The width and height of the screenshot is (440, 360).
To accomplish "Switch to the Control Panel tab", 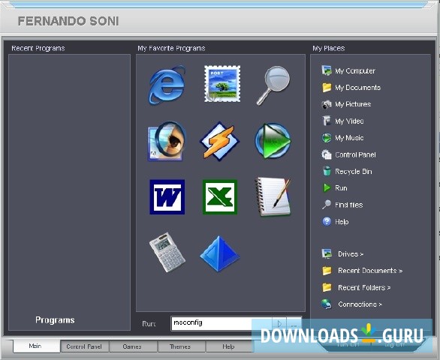I will [84, 346].
